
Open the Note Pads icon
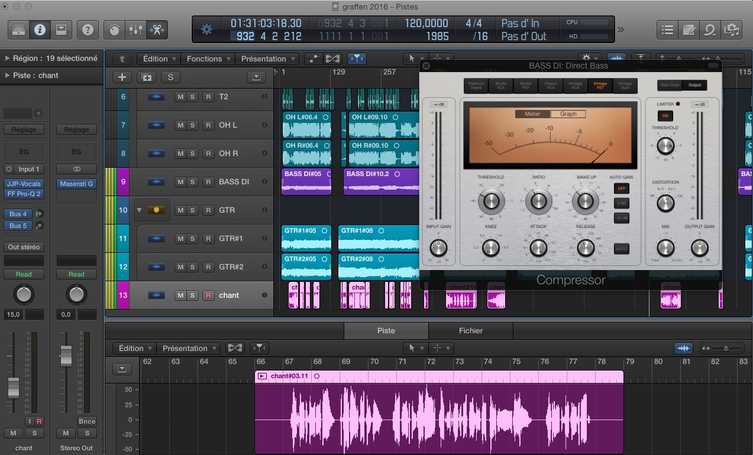[689, 30]
